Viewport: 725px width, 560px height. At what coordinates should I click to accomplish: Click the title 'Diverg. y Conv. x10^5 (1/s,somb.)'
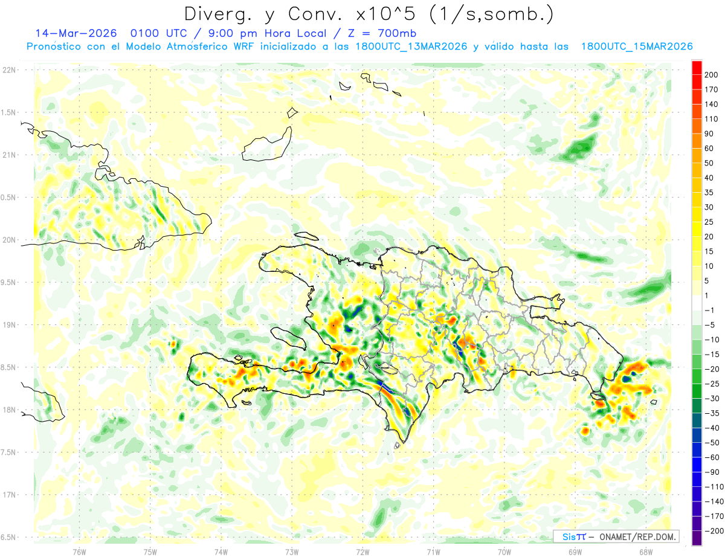pos(369,14)
